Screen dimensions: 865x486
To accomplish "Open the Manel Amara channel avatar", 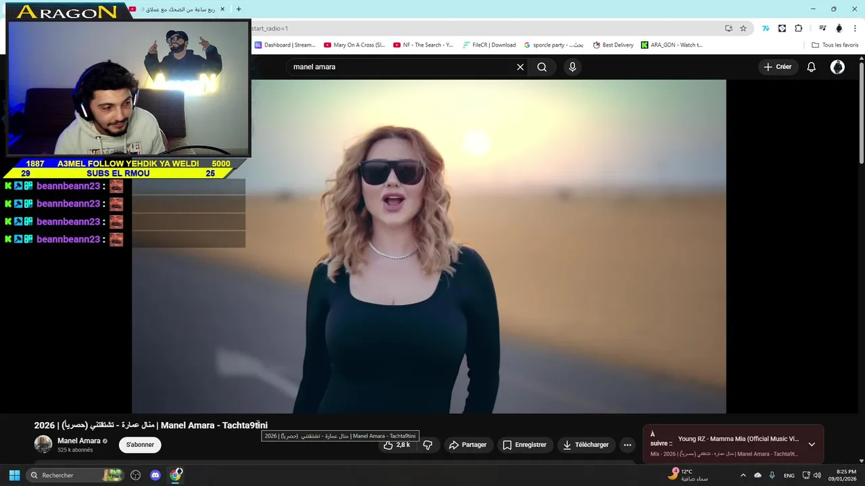I will pyautogui.click(x=43, y=444).
